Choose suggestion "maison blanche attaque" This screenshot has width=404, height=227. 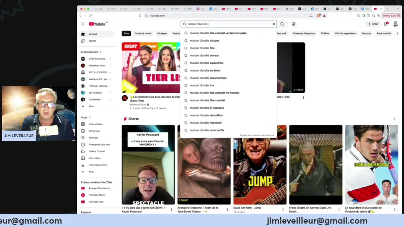point(228,41)
